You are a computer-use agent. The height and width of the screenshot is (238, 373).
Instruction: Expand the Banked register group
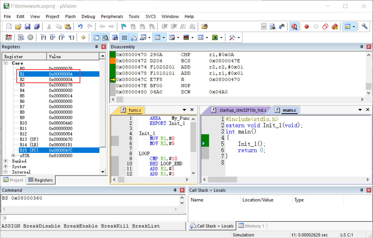(x=5, y=161)
